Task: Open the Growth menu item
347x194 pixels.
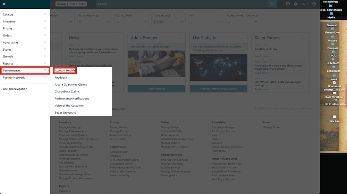Action: click(x=25, y=56)
